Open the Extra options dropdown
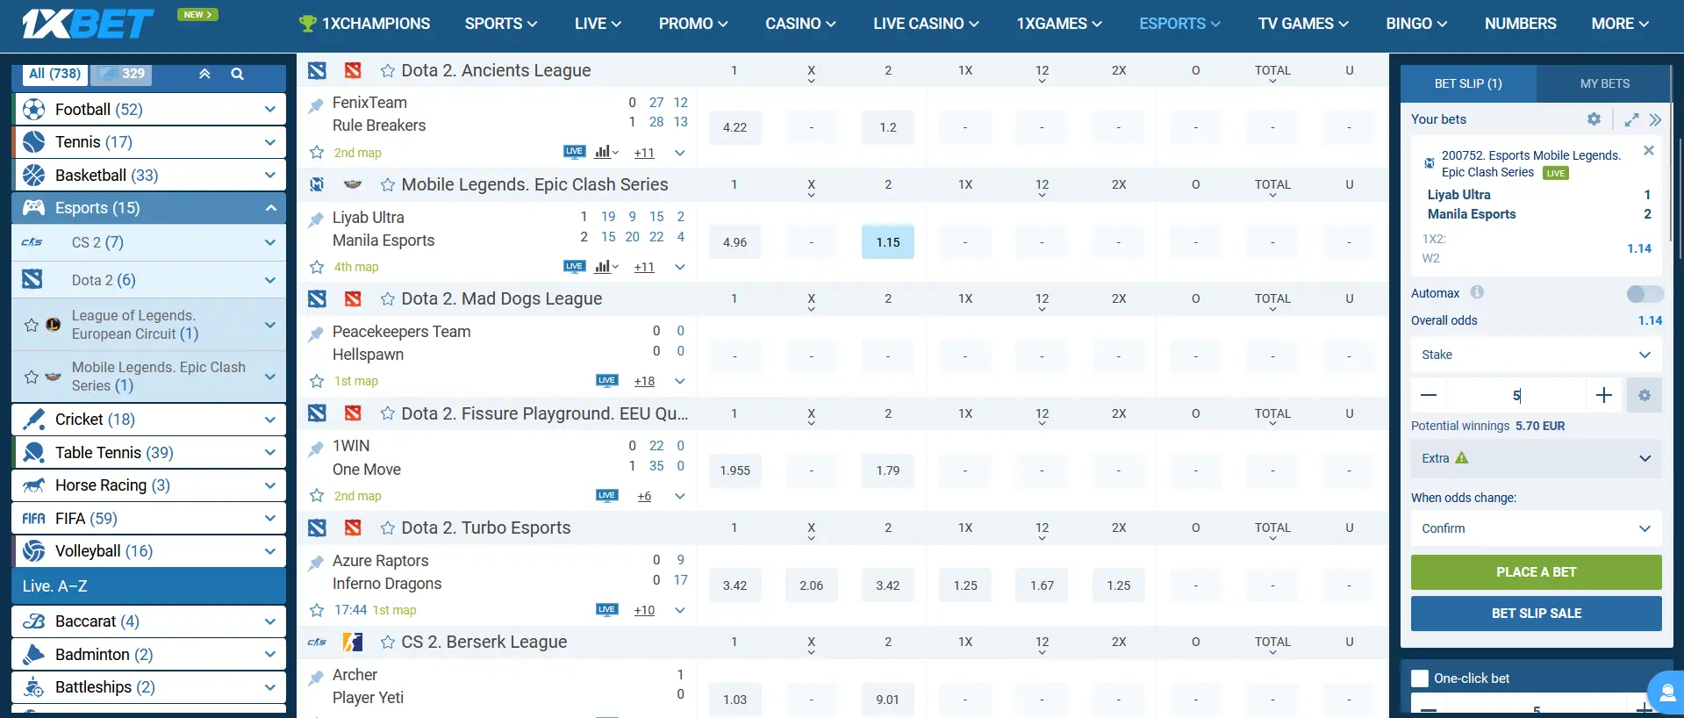The height and width of the screenshot is (718, 1684). pos(1536,458)
